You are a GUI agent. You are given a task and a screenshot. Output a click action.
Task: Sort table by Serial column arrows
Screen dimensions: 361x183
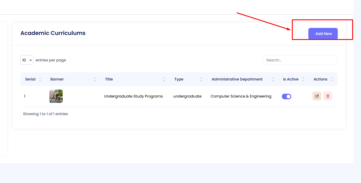coord(40,79)
